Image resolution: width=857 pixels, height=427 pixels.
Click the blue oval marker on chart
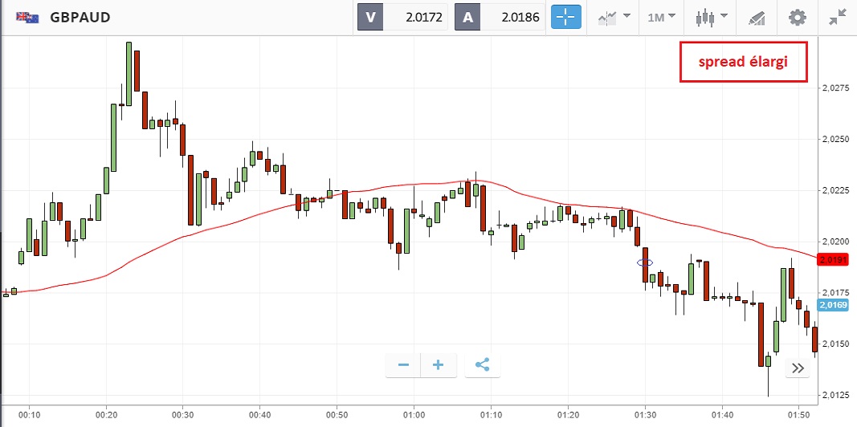[x=644, y=262]
